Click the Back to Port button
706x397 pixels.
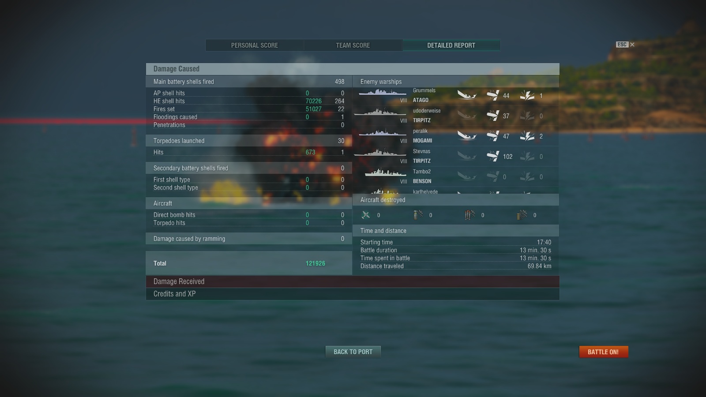[353, 352]
